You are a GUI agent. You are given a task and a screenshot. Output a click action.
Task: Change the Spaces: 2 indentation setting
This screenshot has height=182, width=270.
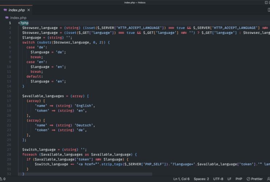(201, 179)
